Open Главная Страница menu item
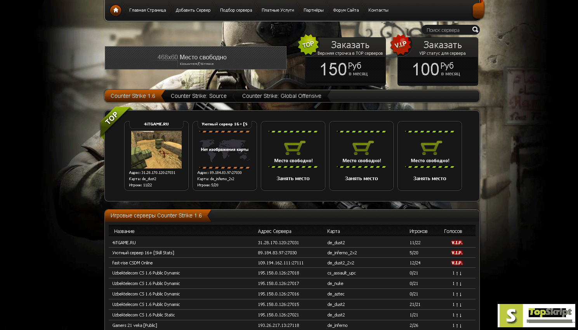Viewport: 578px width, 330px height. click(148, 10)
